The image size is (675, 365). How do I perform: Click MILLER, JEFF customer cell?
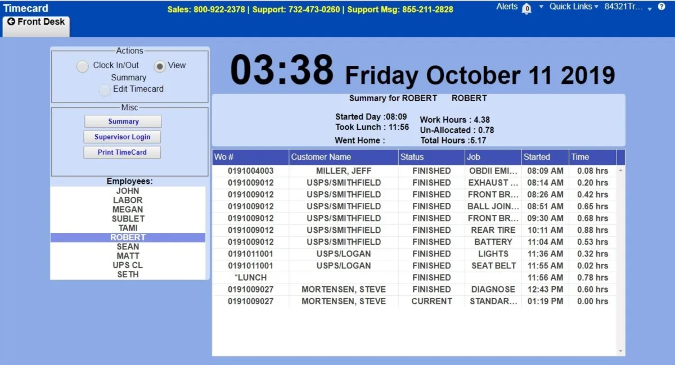click(344, 171)
